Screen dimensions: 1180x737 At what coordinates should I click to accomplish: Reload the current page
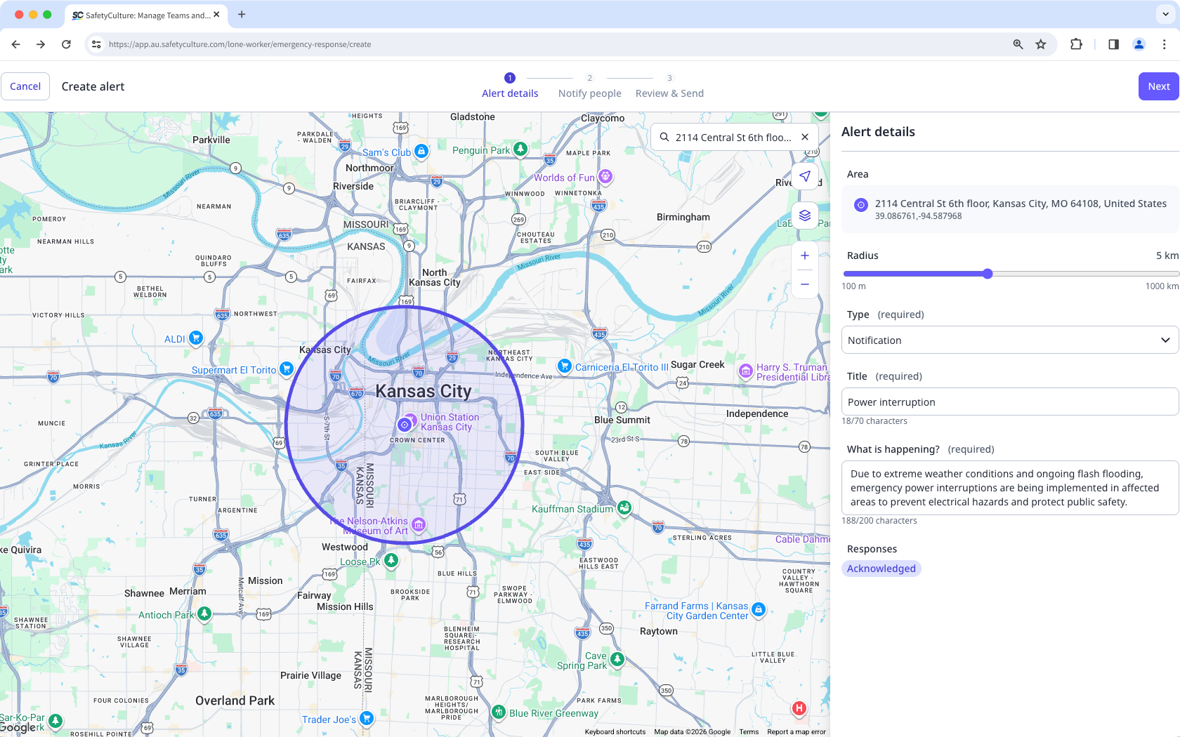66,44
